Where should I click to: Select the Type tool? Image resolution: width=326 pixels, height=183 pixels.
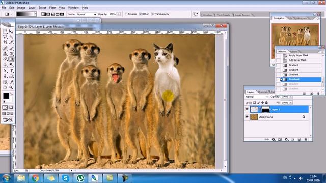click(11, 71)
